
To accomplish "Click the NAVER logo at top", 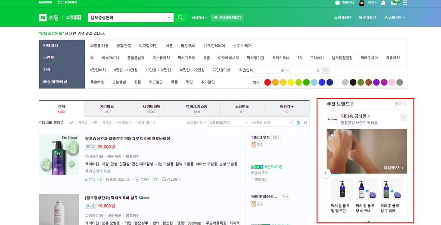I will pos(46,3).
